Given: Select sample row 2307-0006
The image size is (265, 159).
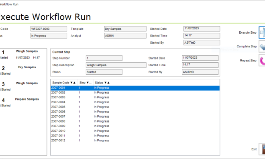Looking at the screenshot, I should (x=135, y=112).
